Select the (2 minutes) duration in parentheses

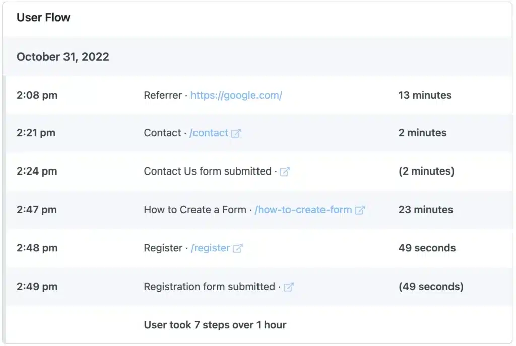[x=426, y=171]
